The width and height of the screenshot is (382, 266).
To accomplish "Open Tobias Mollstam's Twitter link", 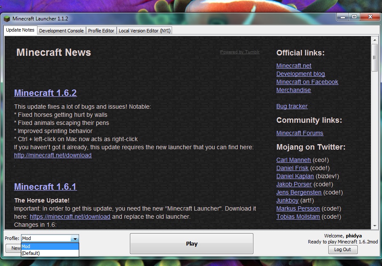I will [x=298, y=217].
